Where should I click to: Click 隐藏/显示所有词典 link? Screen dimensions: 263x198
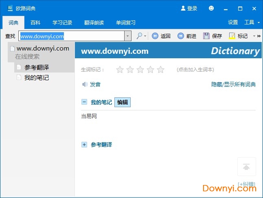pyautogui.click(x=233, y=84)
